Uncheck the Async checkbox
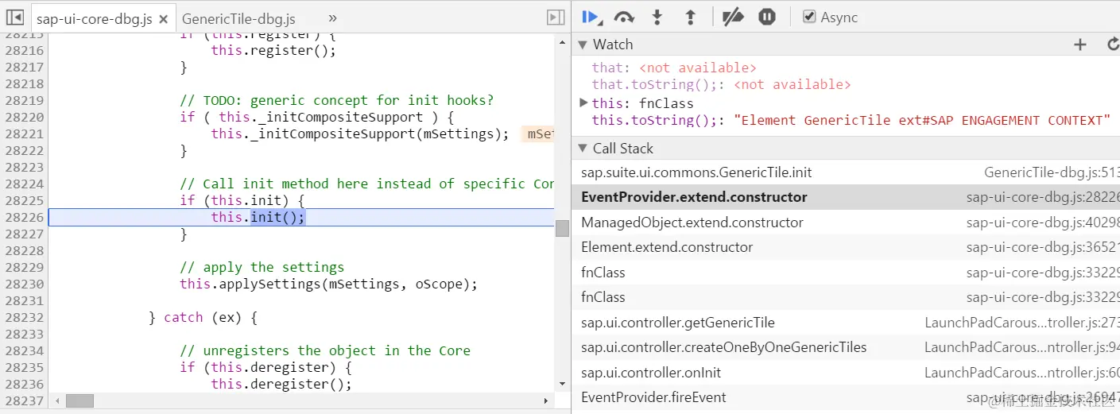Screen dimensions: 1120x414 [809, 17]
